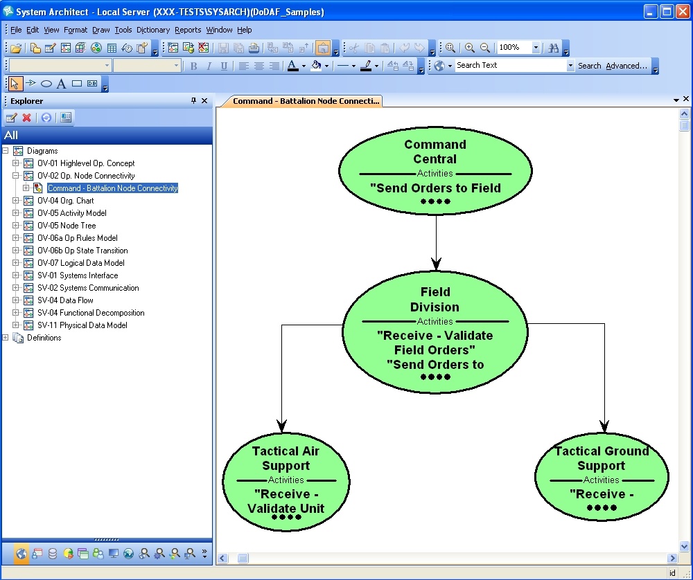693x580 pixels.
Task: Select the Command Central node in diagram
Action: tap(435, 171)
